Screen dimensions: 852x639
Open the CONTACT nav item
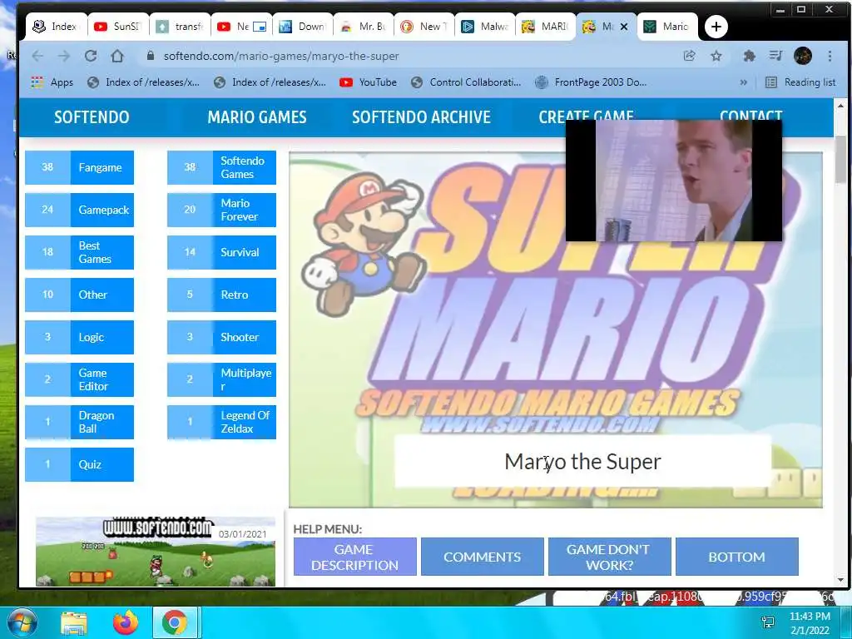tap(750, 115)
